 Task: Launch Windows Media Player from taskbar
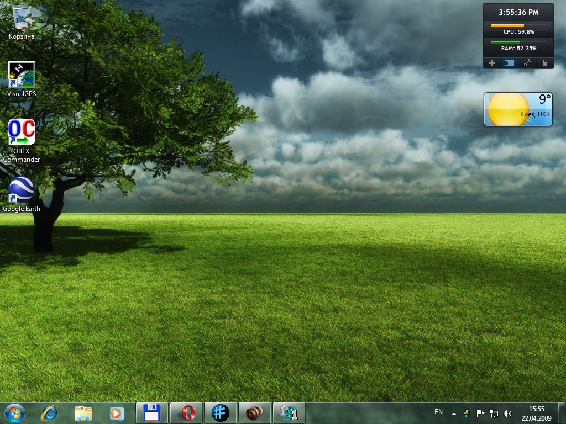point(116,412)
